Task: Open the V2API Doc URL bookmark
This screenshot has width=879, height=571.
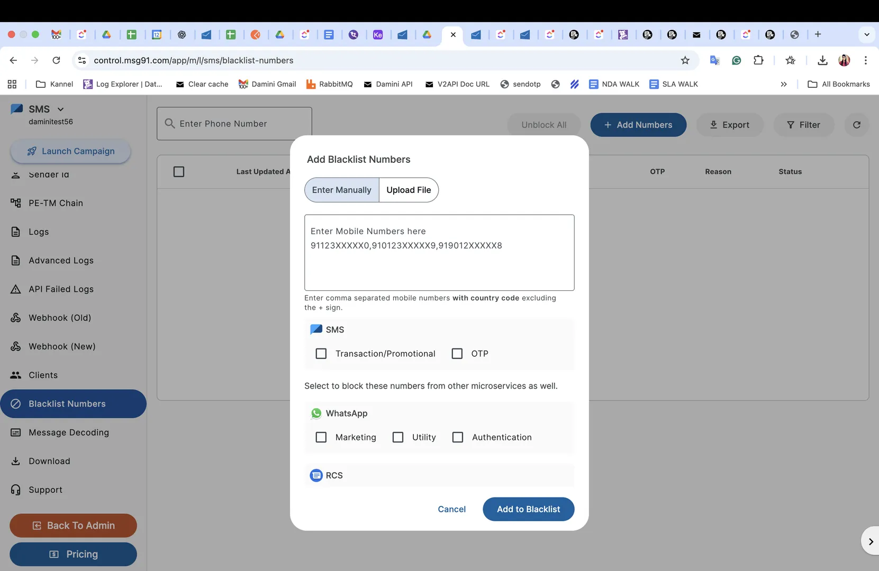Action: pyautogui.click(x=457, y=84)
